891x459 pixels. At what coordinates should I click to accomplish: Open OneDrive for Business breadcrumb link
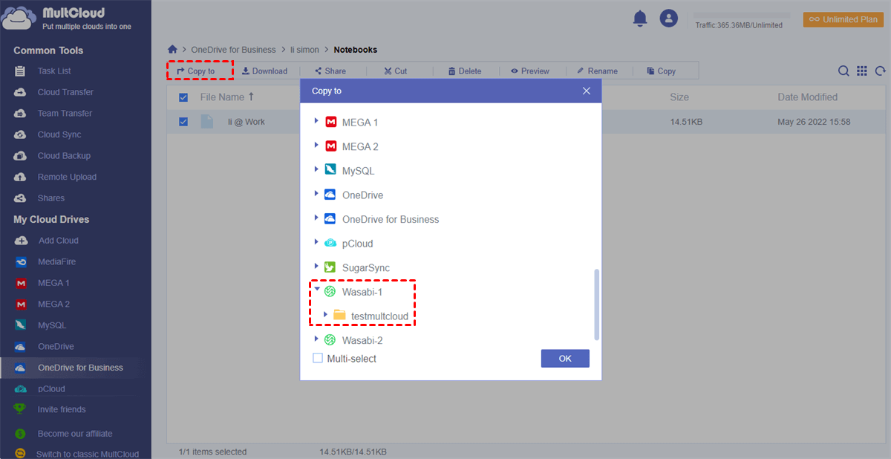pos(233,50)
